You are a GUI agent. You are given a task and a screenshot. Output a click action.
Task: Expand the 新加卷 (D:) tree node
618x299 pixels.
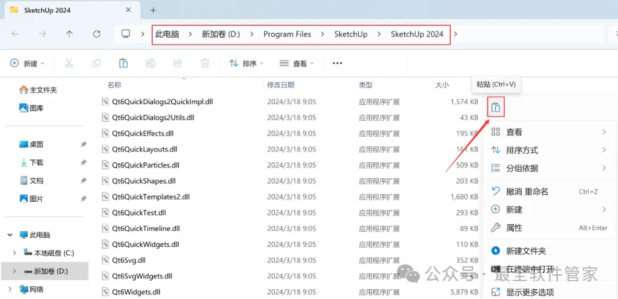click(14, 271)
